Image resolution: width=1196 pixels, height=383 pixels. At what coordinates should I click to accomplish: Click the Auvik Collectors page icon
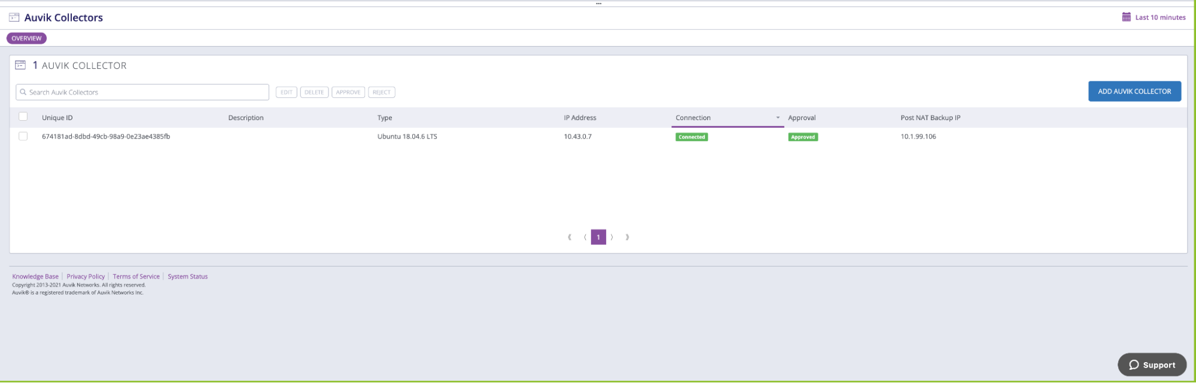point(14,17)
